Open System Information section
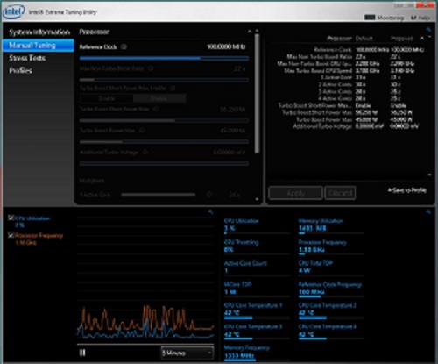 39,32
